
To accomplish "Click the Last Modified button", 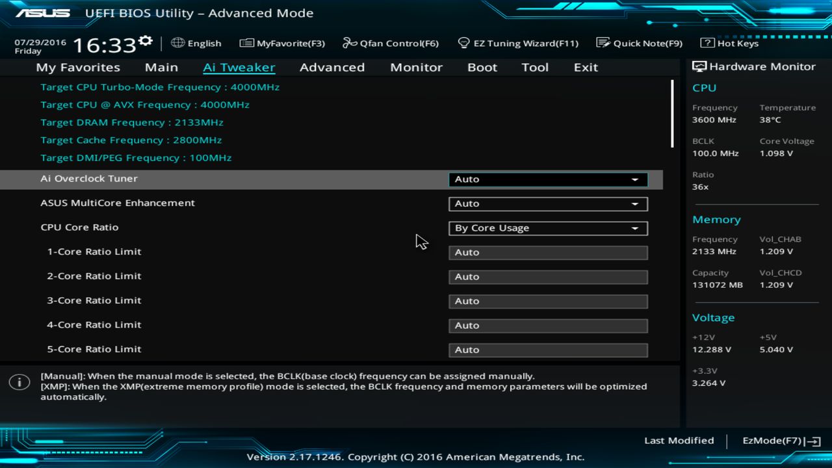I will click(679, 440).
